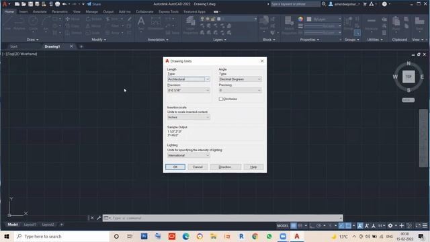Screen dimensions: 430x242
Task: Select the Polyline draw tool
Action: (19, 23)
